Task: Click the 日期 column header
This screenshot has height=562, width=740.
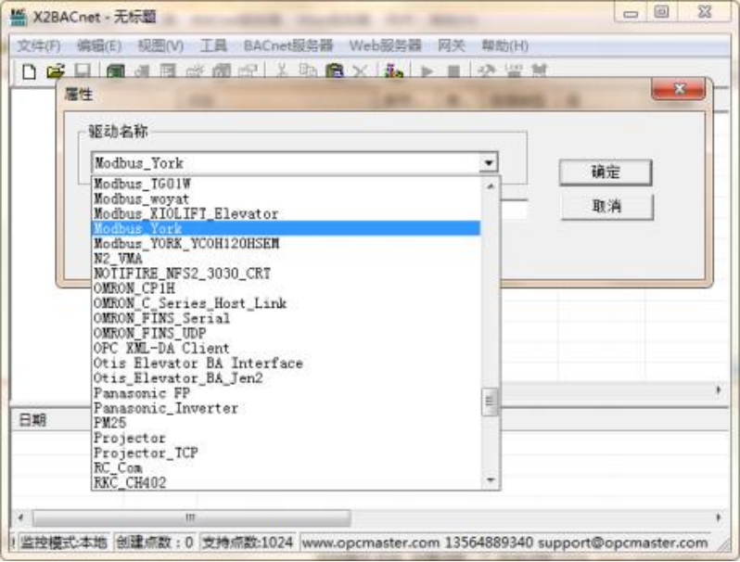Action: tap(32, 420)
